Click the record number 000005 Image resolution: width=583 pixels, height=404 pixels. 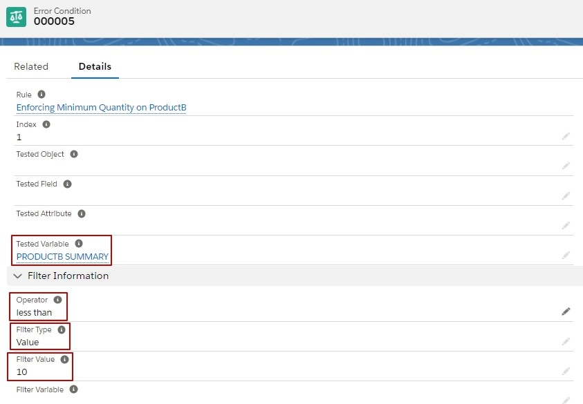[54, 21]
